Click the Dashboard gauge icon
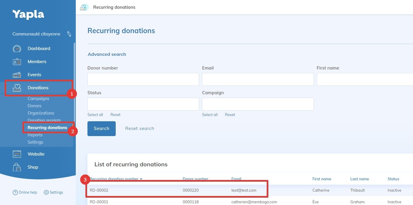413x205 pixels. (17, 49)
